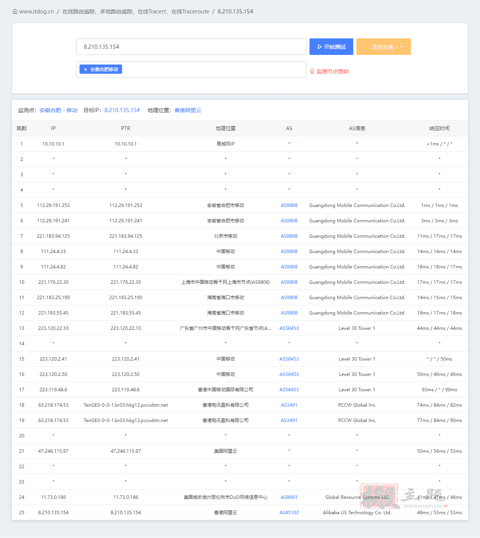
Task: Select IP cell 111.24.4.33
Action: [53, 252]
